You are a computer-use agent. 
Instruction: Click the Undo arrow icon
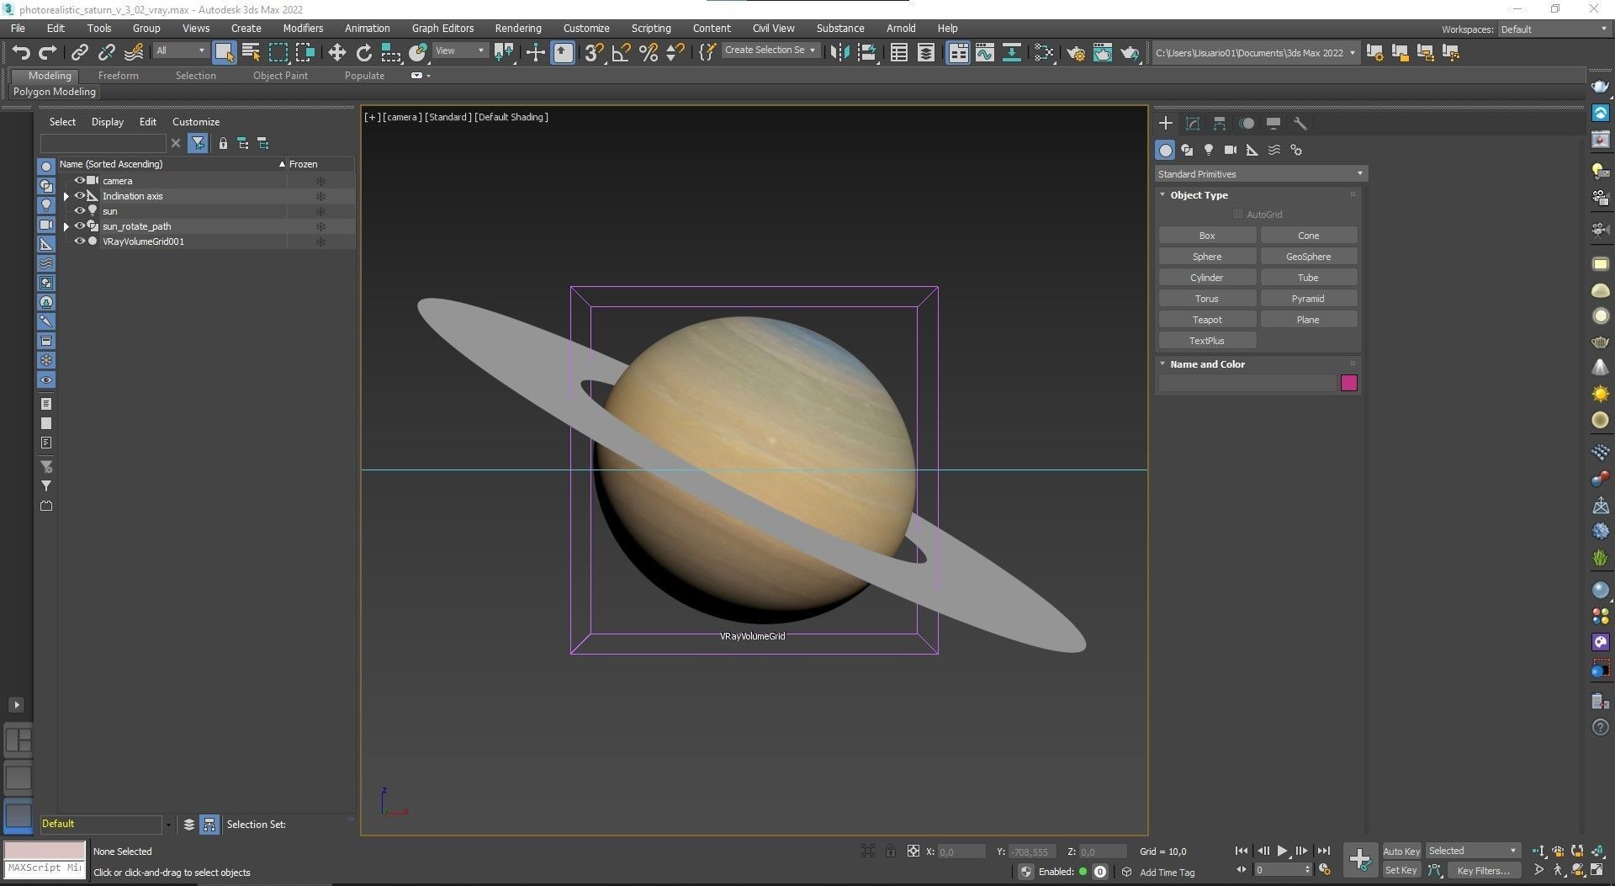click(20, 53)
